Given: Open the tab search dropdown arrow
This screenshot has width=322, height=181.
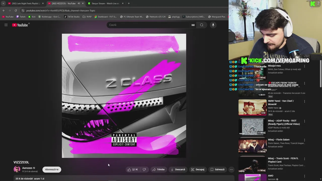Looking at the screenshot, I should pos(3,4).
